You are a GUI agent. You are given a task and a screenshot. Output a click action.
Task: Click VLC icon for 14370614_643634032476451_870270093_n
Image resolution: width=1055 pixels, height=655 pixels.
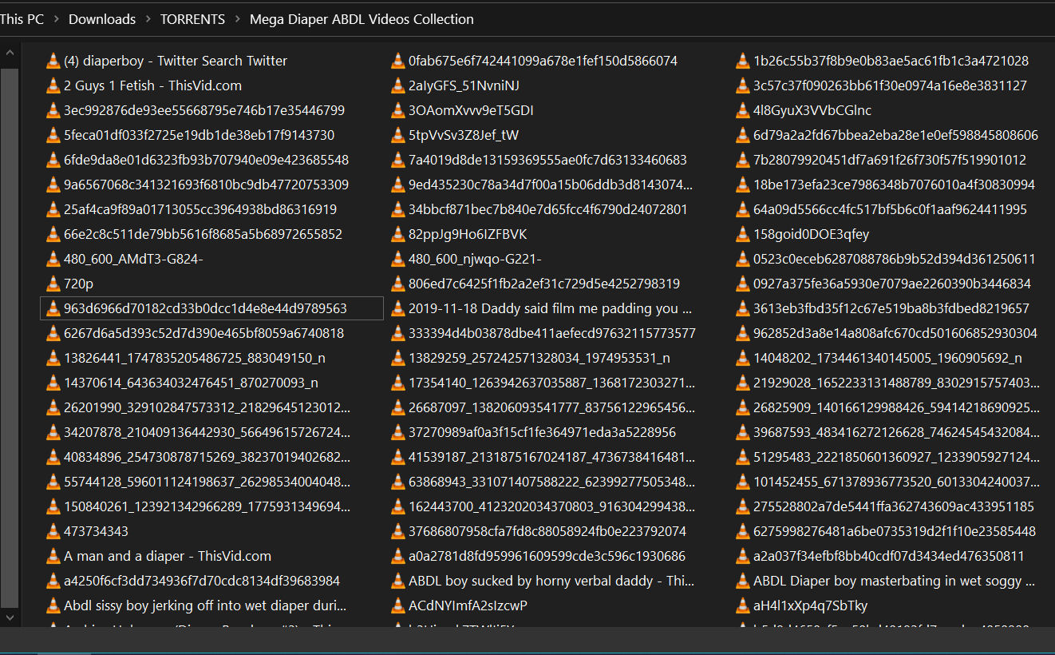pyautogui.click(x=53, y=383)
